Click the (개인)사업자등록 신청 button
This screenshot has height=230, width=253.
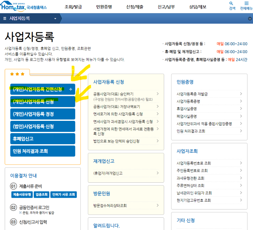(x=43, y=102)
